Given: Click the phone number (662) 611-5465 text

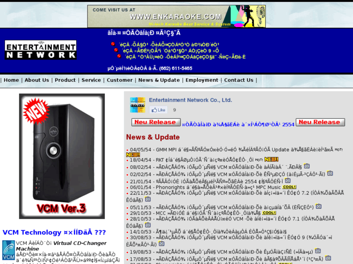Looking at the screenshot, I should click(x=176, y=68).
